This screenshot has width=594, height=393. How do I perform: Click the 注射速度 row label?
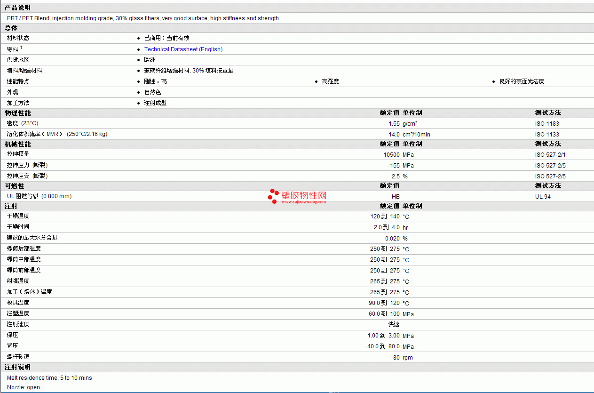click(18, 324)
